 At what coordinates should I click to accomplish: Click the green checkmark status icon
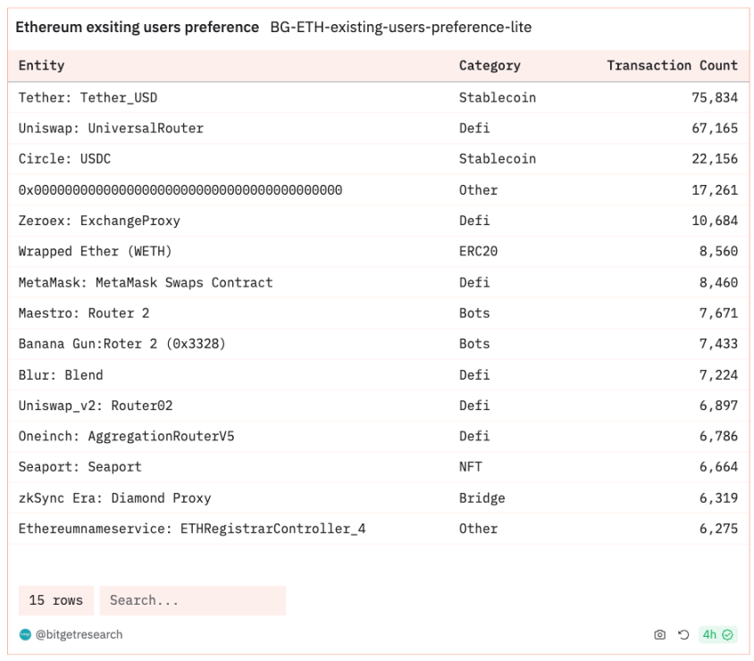point(727,634)
